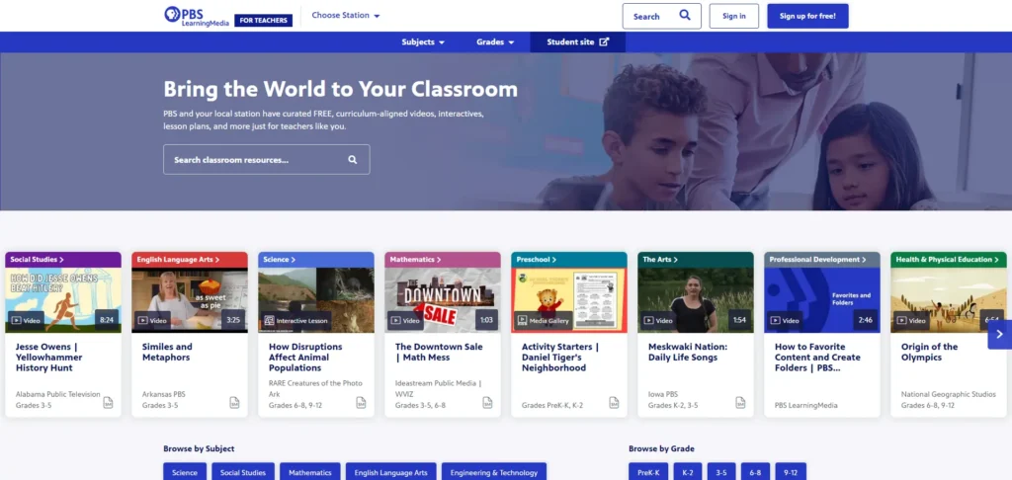Open the Social Studies category header
Screen dimensions: 1012x480
pos(63,260)
